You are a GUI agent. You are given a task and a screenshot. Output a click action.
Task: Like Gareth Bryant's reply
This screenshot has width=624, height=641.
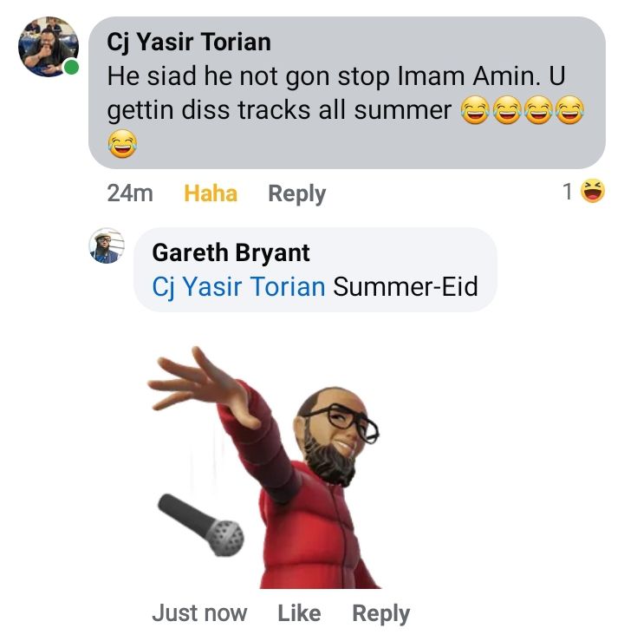tap(299, 613)
